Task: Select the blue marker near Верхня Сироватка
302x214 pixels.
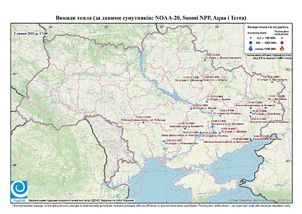Action: pyautogui.click(x=205, y=60)
